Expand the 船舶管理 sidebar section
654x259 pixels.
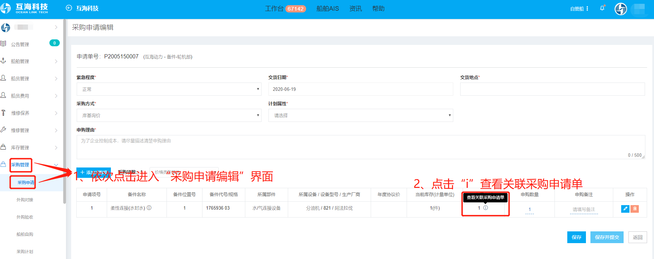[x=56, y=61]
